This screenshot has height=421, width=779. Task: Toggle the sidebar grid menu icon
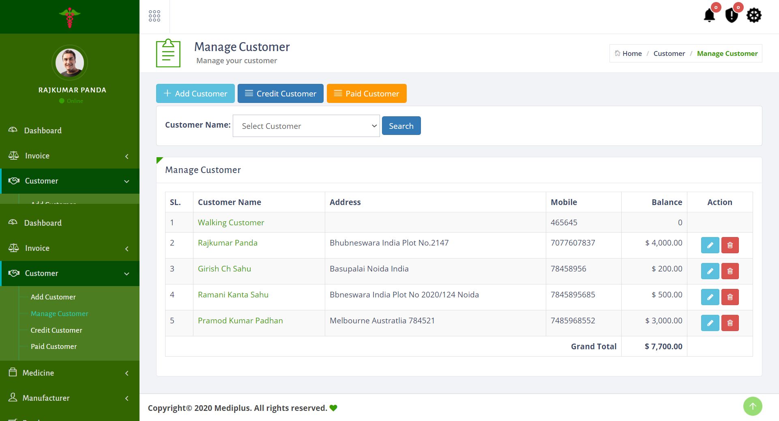pyautogui.click(x=155, y=16)
